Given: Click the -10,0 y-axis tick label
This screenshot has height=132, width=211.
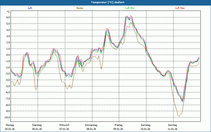Looking at the screenshot, I should 7,117.
